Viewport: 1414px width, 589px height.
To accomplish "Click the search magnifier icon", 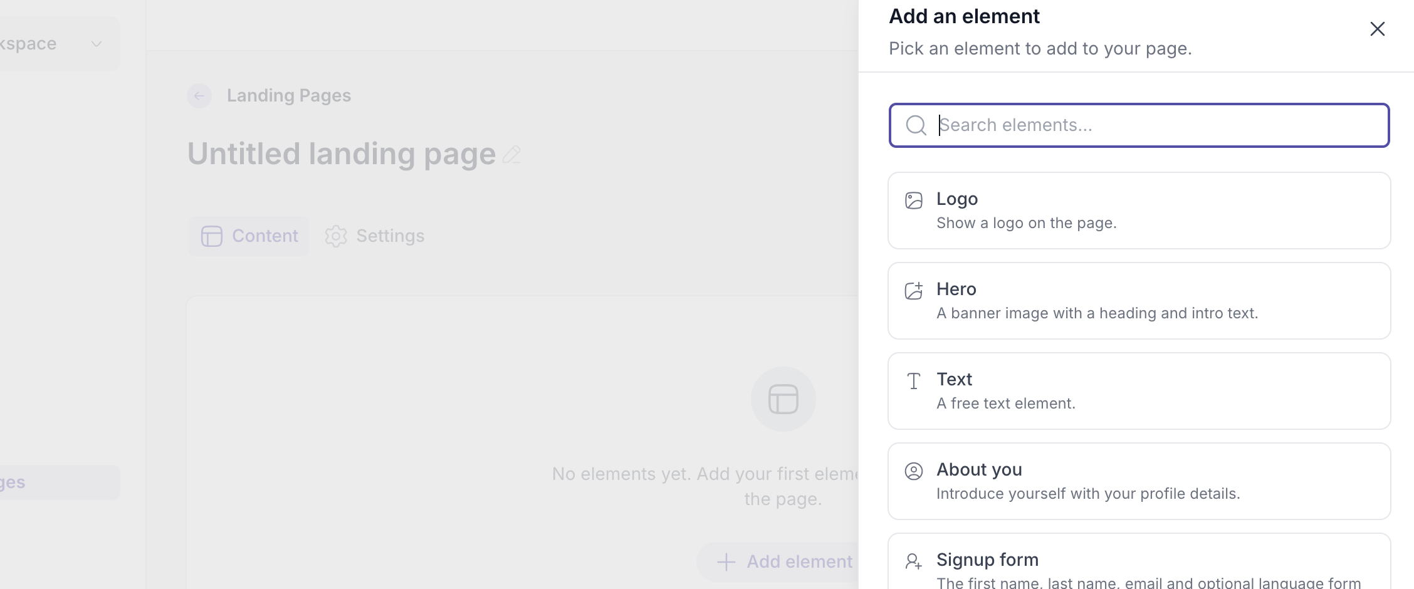I will [916, 125].
